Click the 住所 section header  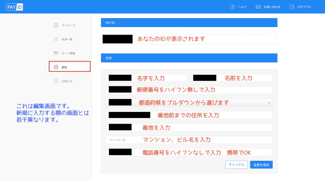[x=189, y=58]
